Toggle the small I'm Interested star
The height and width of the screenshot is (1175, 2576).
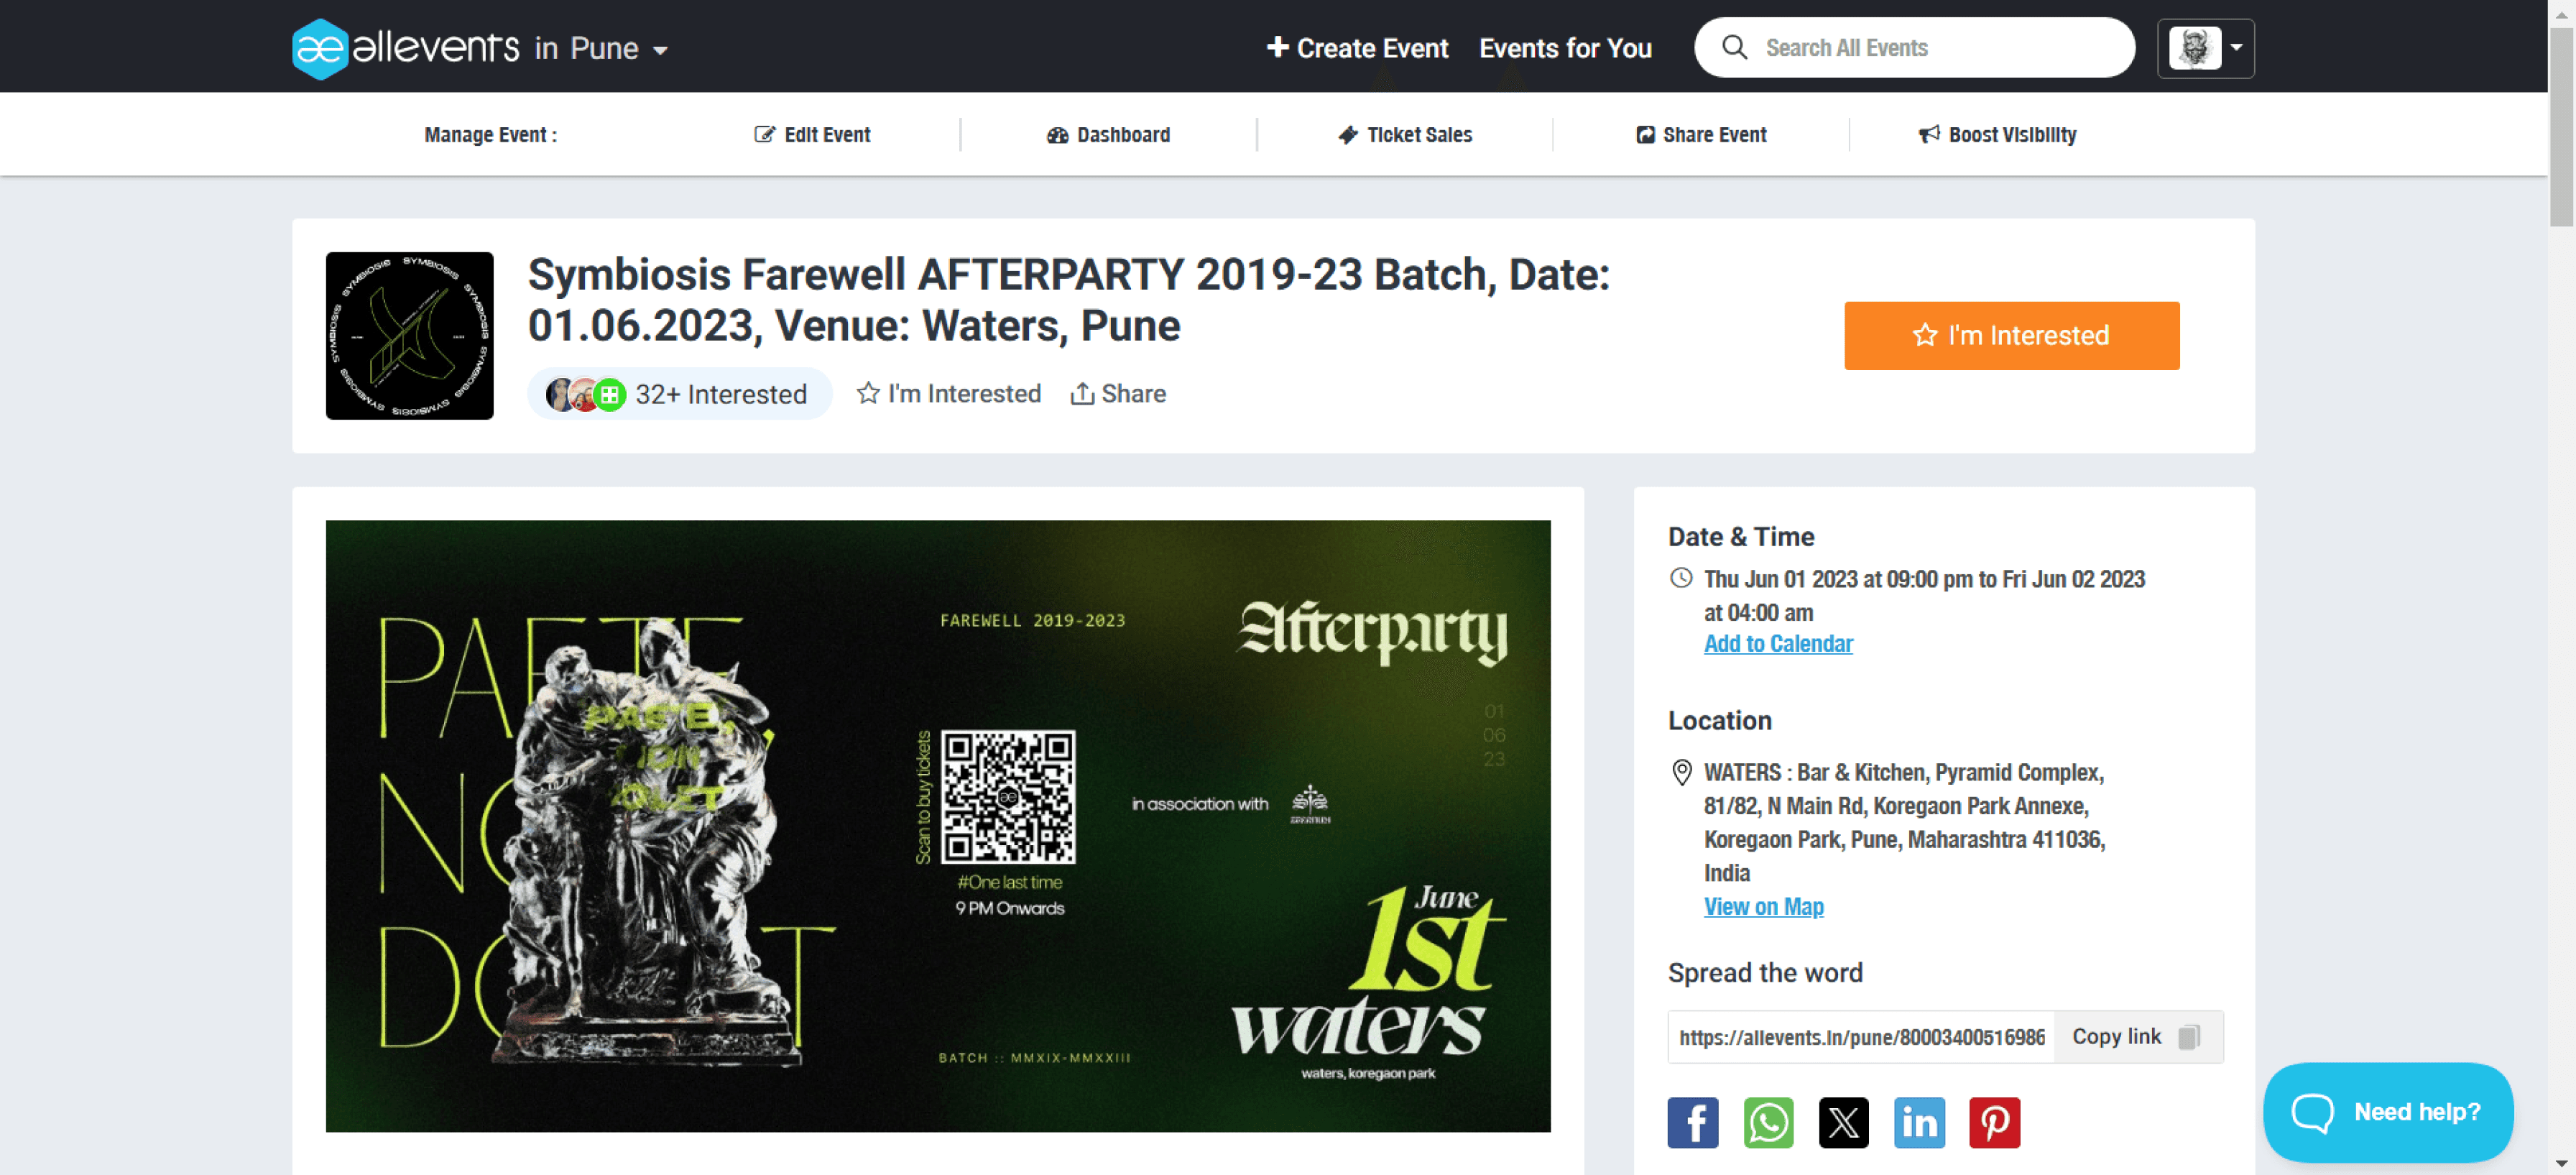[868, 394]
